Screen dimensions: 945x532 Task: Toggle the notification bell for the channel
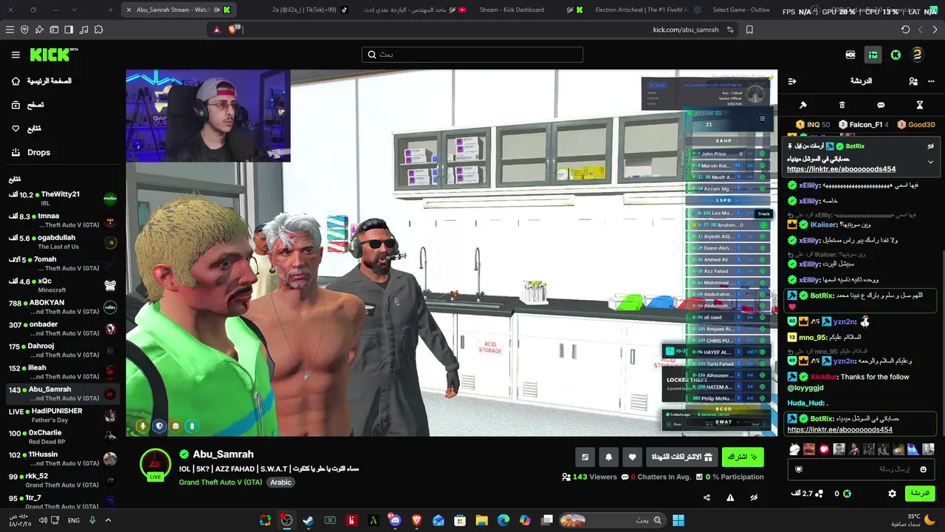[608, 457]
